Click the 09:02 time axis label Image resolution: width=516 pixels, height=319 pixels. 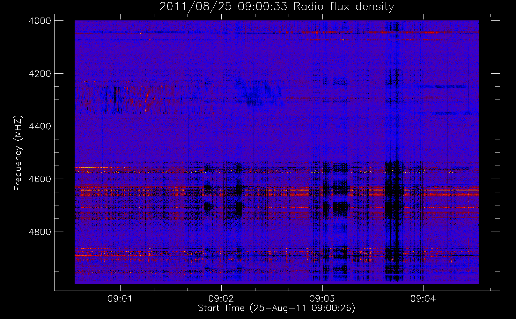[x=221, y=299]
